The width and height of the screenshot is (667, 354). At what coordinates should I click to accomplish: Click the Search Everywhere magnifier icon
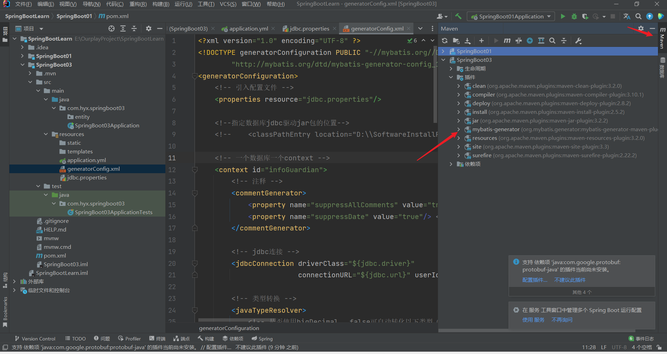(638, 16)
